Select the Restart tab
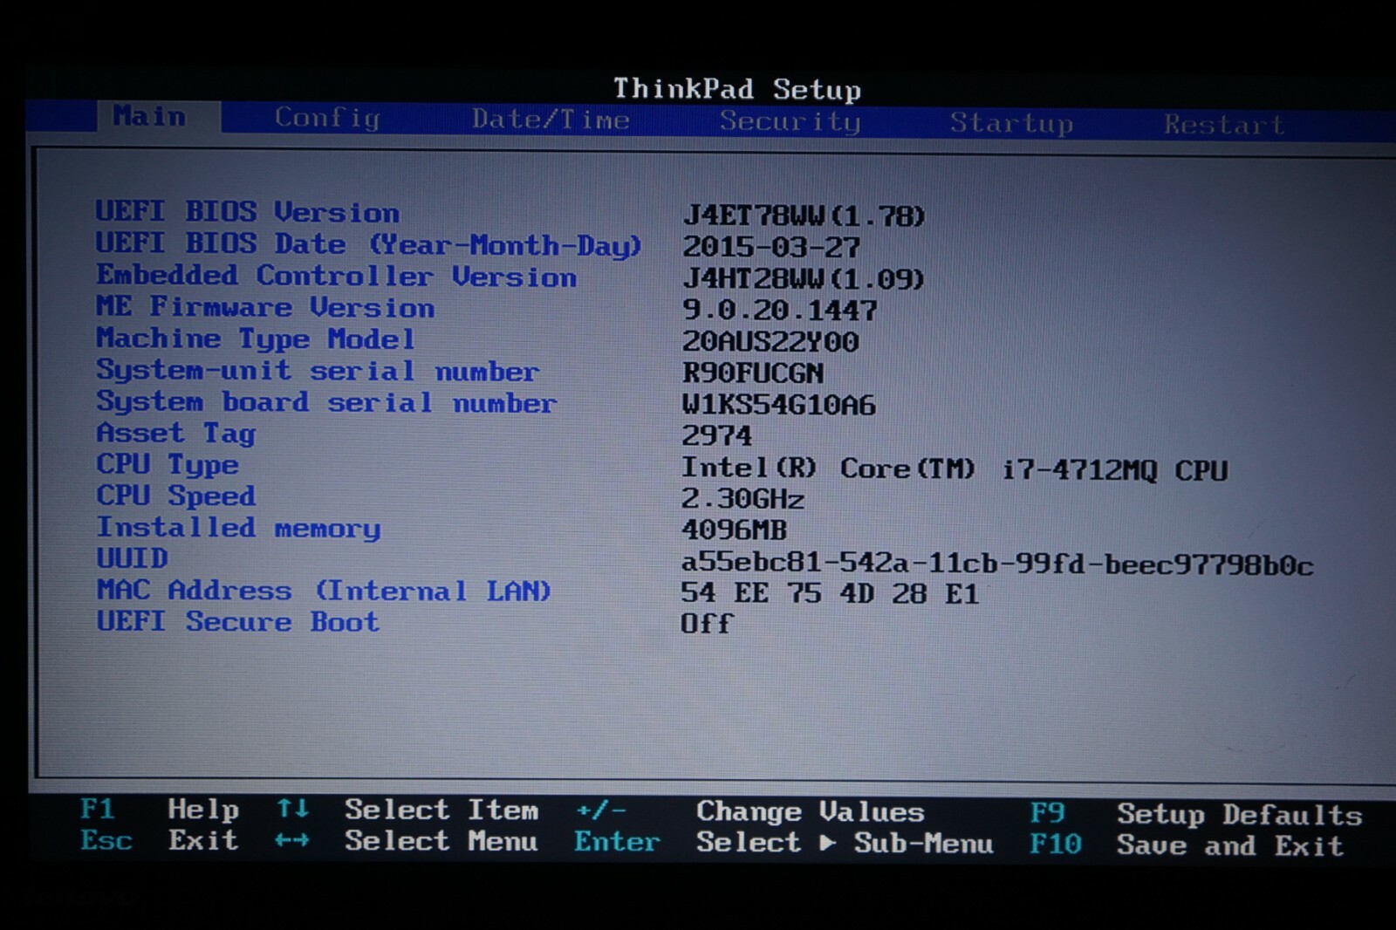 1224,125
